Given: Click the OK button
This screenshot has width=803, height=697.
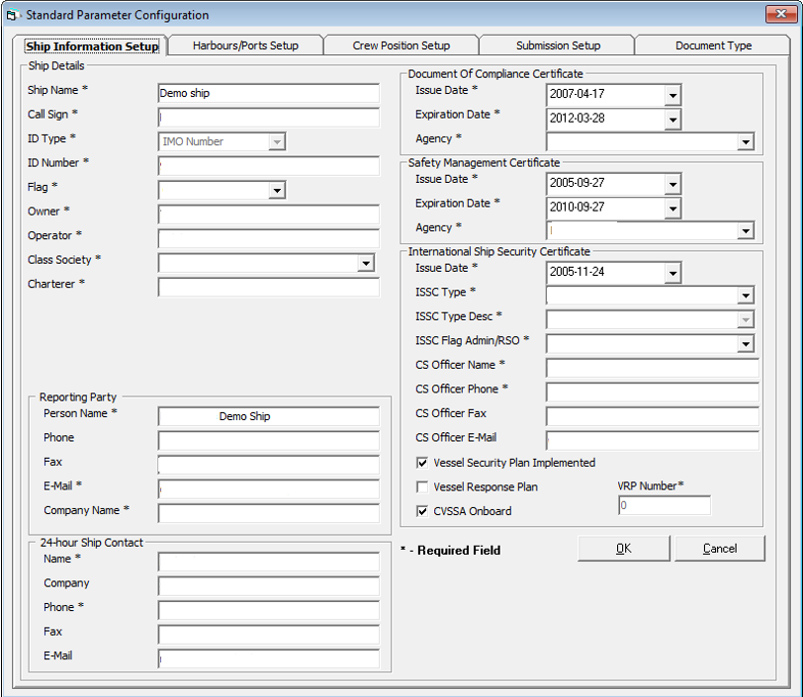Looking at the screenshot, I should click(623, 548).
